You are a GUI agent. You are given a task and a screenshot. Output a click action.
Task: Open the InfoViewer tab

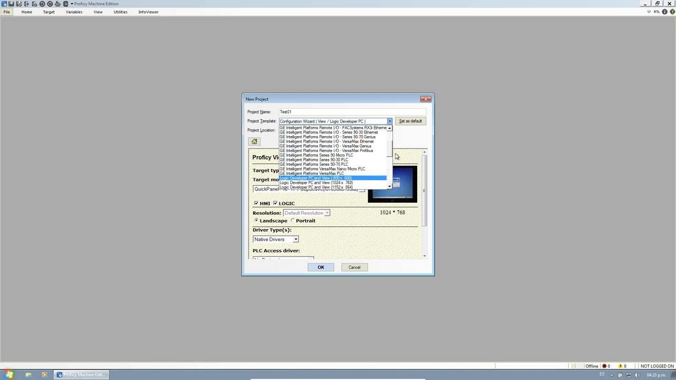pos(148,12)
